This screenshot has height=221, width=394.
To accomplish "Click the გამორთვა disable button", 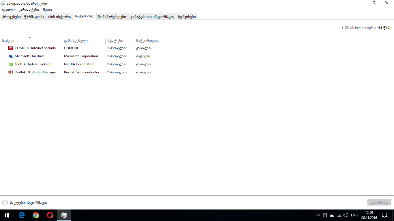I will pyautogui.click(x=379, y=203).
